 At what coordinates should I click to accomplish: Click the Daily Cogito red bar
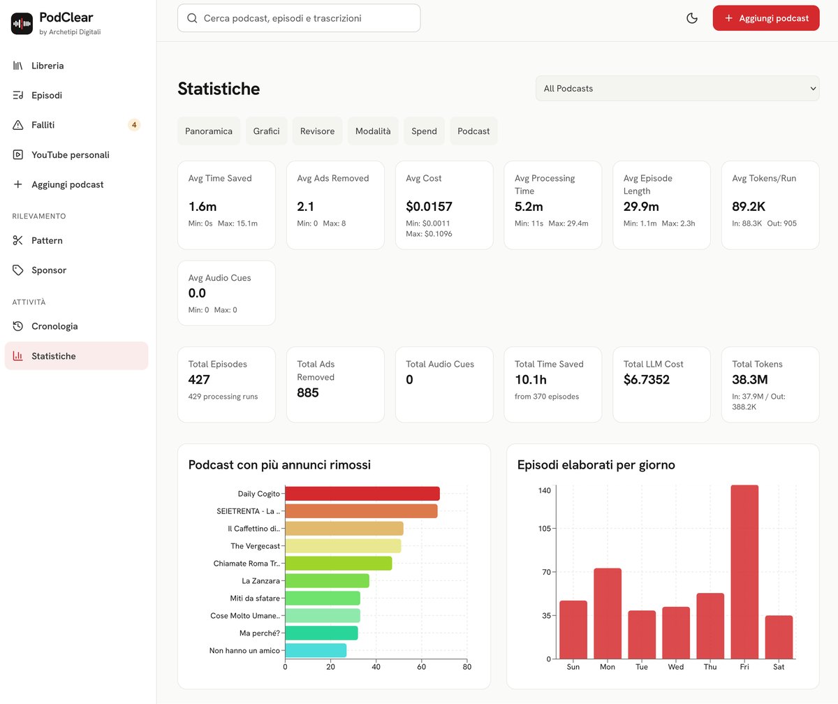[x=362, y=494]
